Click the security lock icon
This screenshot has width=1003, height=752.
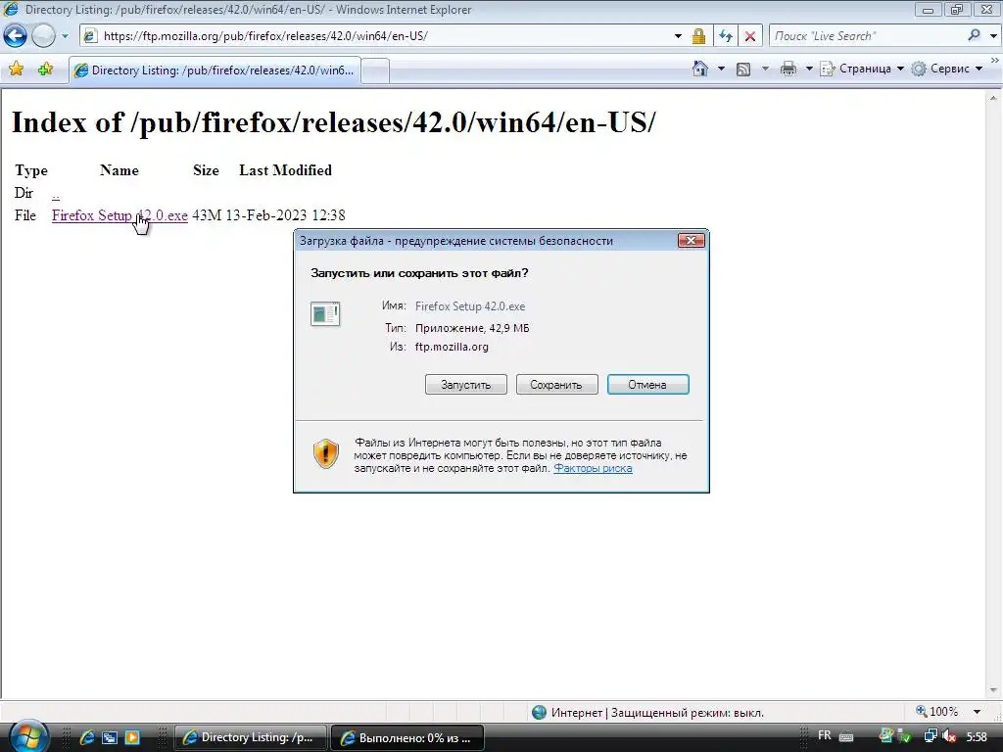coord(698,36)
